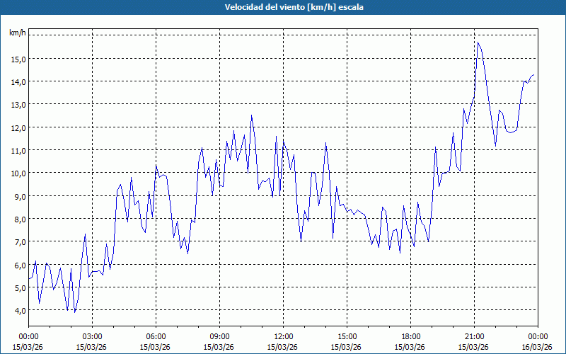
Task: Select the "14,0" y-axis label
Action: click(x=18, y=82)
